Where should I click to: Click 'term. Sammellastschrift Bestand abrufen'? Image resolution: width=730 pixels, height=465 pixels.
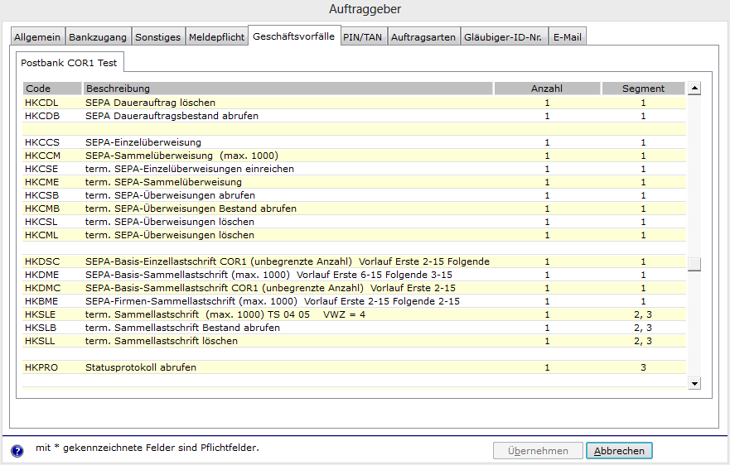point(182,328)
